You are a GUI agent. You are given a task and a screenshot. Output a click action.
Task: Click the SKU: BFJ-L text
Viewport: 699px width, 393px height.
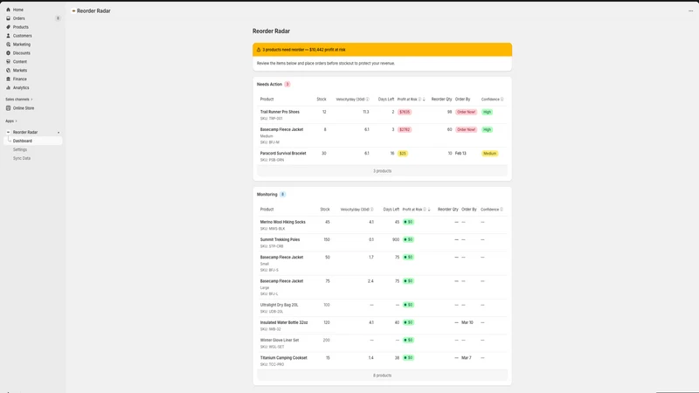(x=269, y=294)
